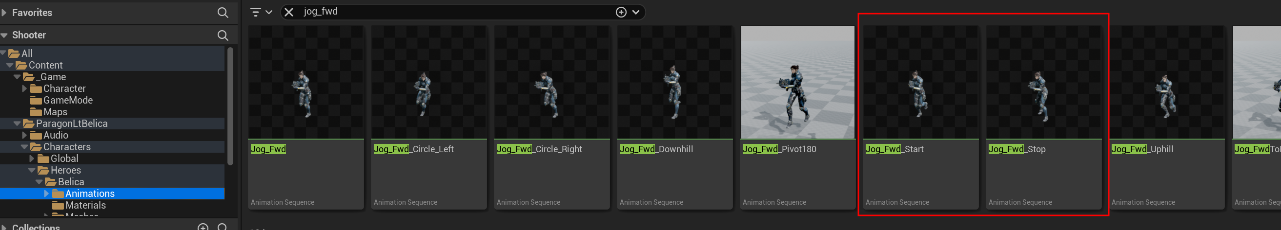
Task: Click the Jog_Fwd_Circle_Left asset name label
Action: [x=414, y=149]
